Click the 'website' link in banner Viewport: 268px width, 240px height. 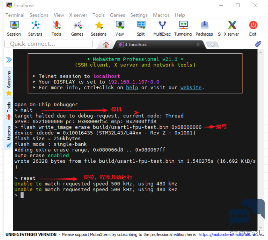coord(191,88)
